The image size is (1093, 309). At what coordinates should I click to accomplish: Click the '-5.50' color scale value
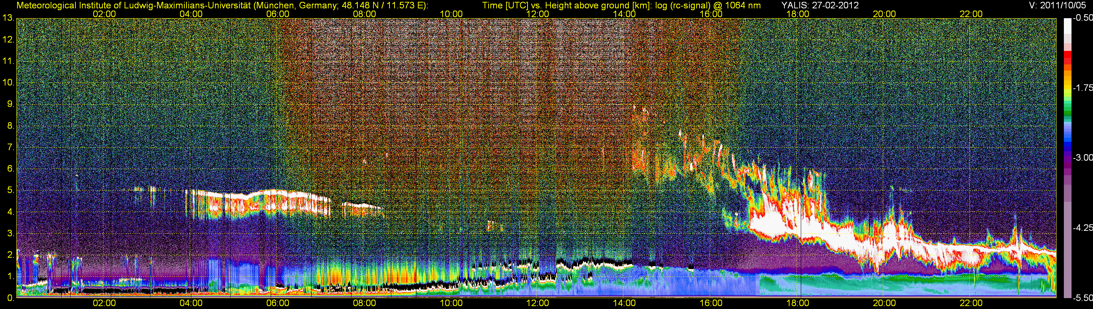click(x=1082, y=298)
